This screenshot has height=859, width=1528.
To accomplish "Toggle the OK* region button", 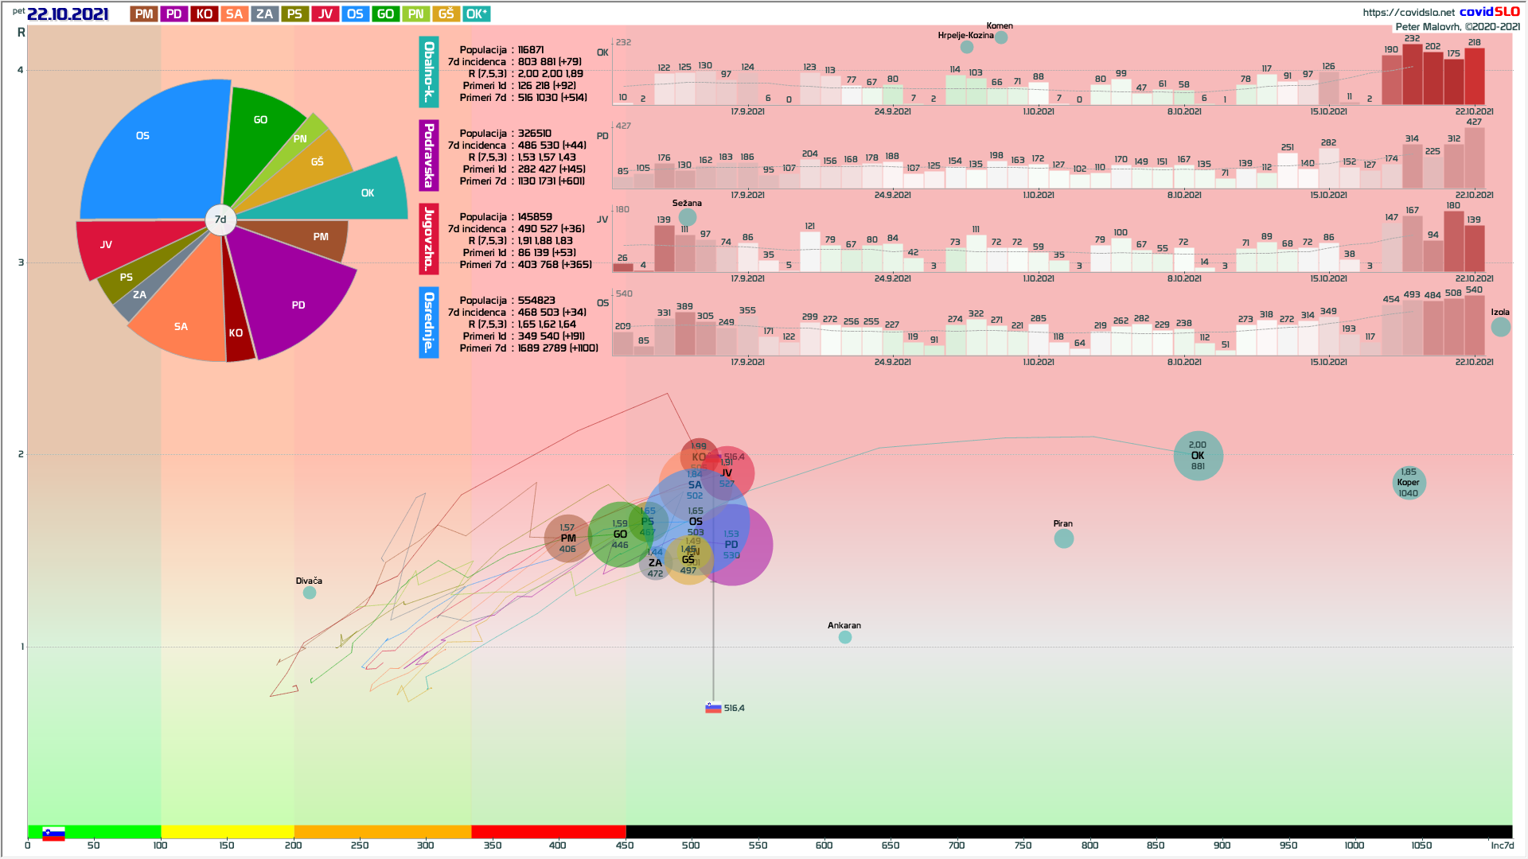I will point(476,14).
